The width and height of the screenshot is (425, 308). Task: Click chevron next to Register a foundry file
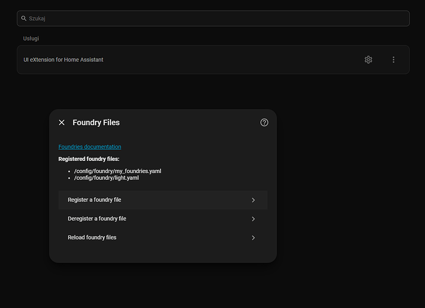click(253, 200)
